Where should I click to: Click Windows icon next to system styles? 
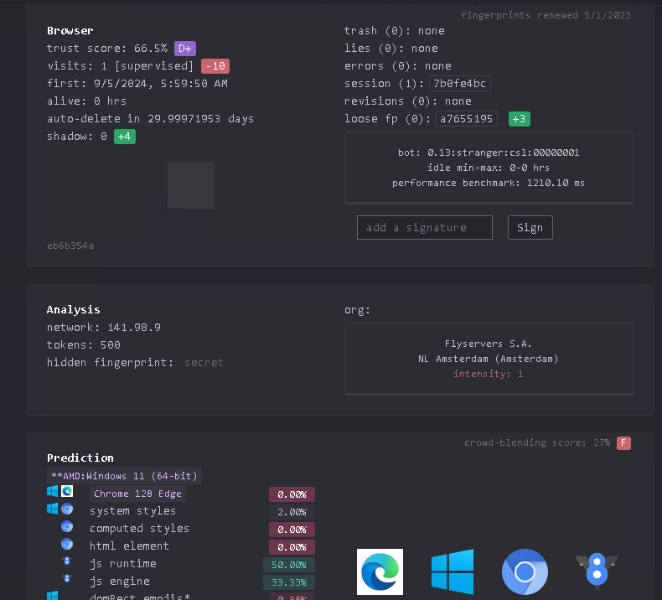(53, 509)
